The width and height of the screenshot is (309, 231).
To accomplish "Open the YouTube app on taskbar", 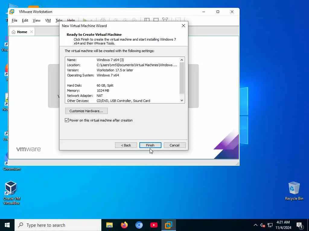I will 154,225.
